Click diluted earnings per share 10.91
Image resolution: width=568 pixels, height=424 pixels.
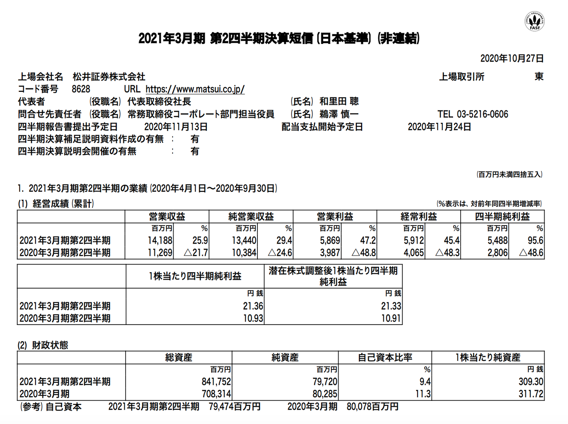tap(391, 318)
